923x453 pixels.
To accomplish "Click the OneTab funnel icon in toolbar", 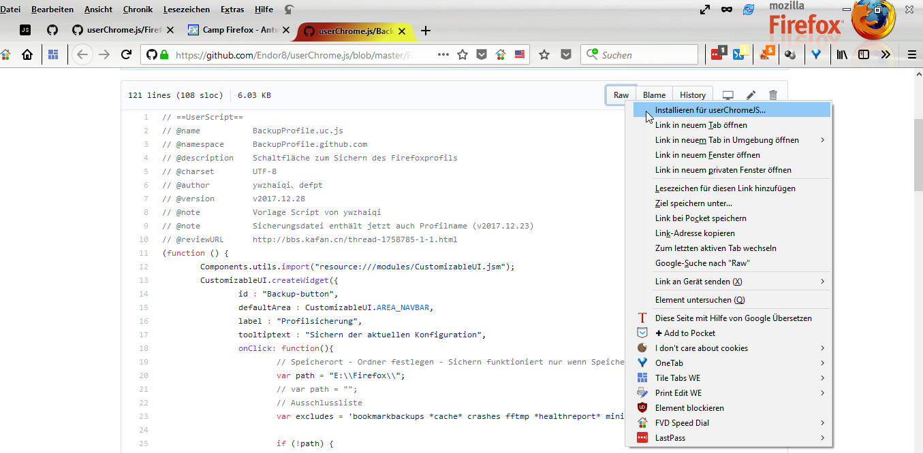I will pyautogui.click(x=815, y=54).
